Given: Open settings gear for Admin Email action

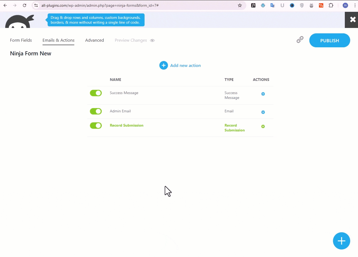Looking at the screenshot, I should pyautogui.click(x=263, y=112).
